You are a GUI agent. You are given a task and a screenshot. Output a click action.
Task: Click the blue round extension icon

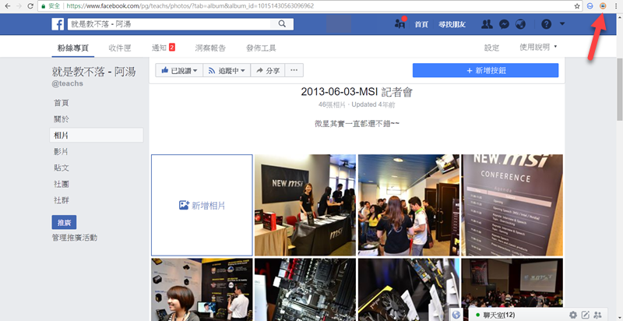(x=590, y=6)
